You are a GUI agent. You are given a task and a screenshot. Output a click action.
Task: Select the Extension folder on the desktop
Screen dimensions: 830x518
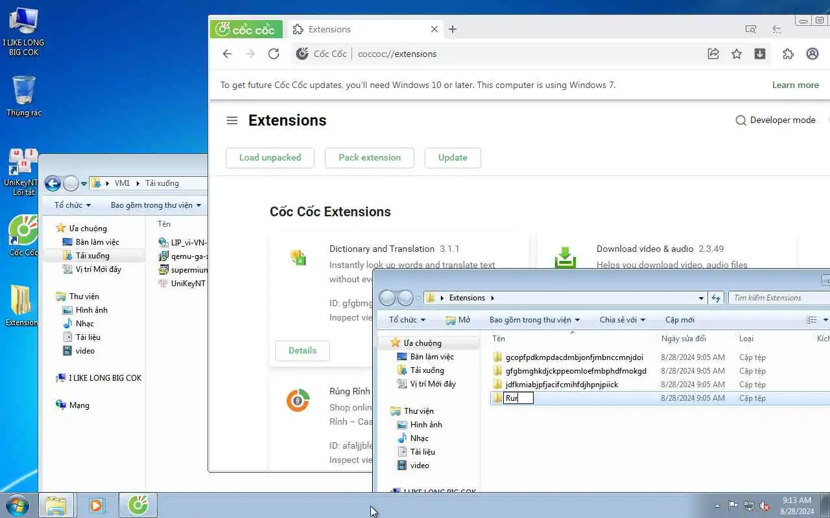click(x=21, y=306)
